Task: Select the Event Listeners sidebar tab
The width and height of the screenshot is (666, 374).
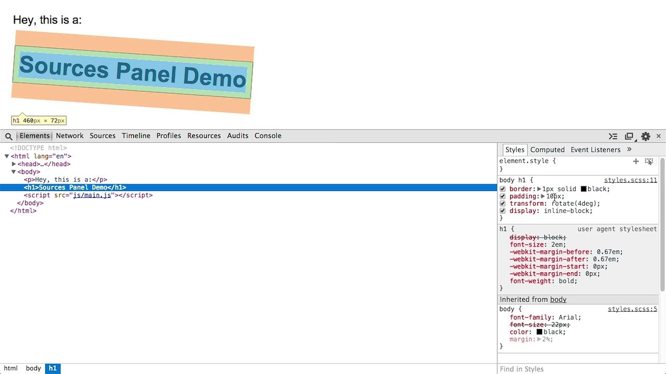Action: pos(596,150)
